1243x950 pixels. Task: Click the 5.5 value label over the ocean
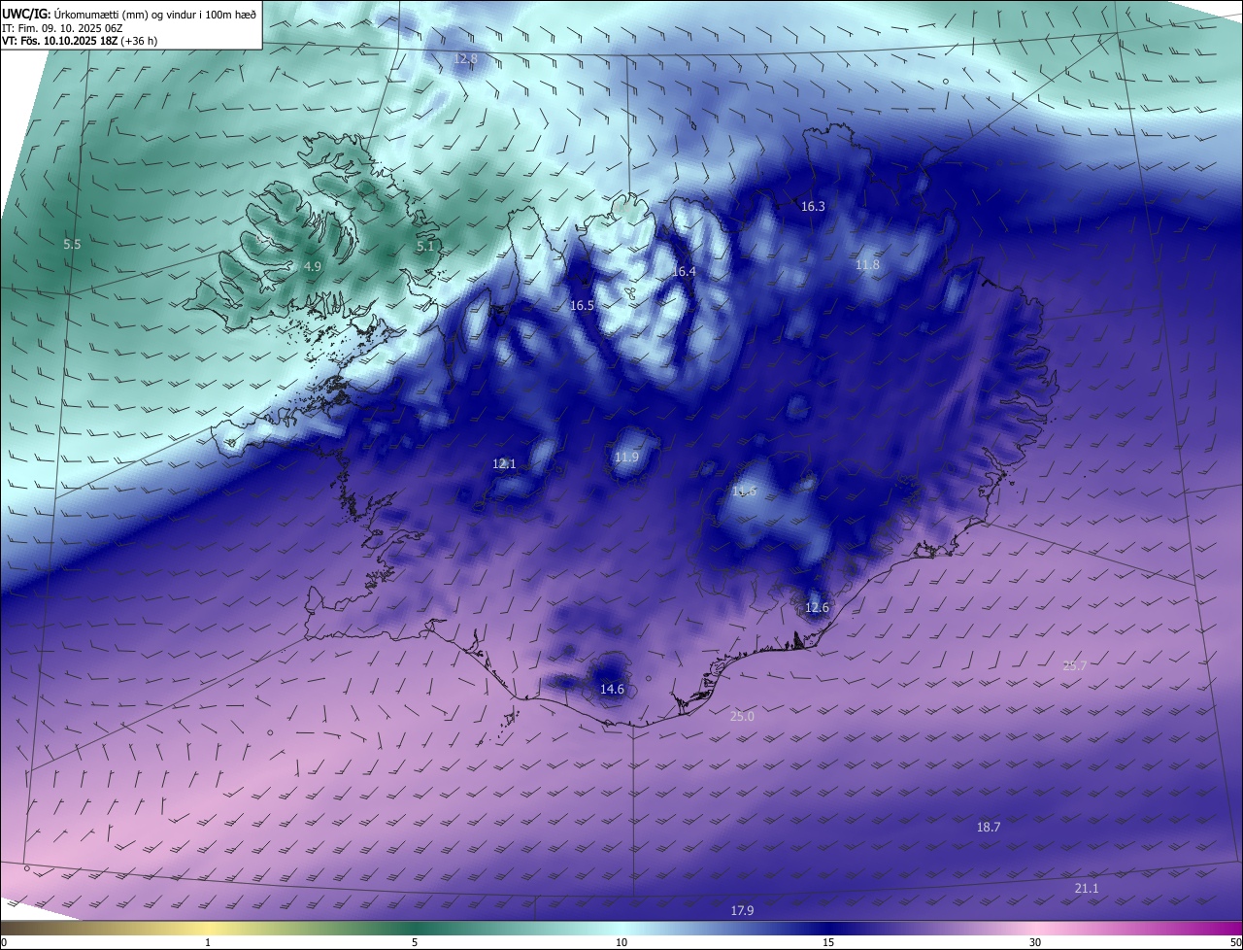72,245
